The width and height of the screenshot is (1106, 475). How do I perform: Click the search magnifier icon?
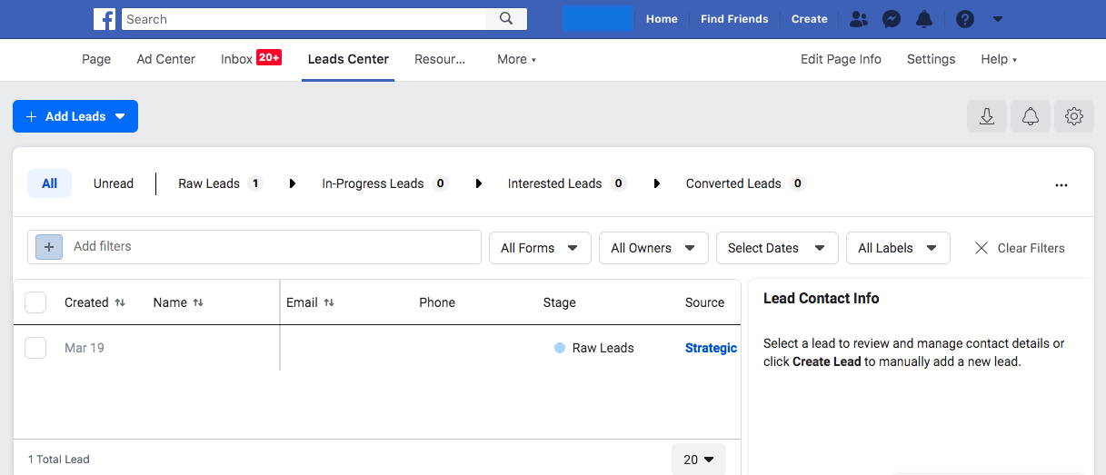pyautogui.click(x=505, y=19)
